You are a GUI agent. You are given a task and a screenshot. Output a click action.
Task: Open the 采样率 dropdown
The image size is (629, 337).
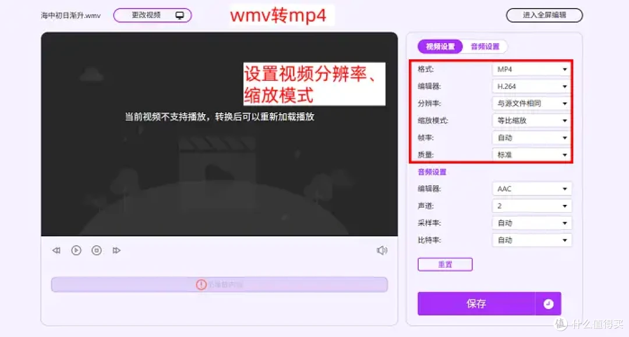532,223
